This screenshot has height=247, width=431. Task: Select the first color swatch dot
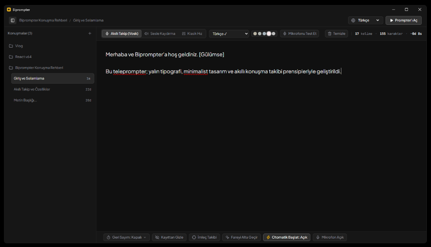(x=255, y=34)
